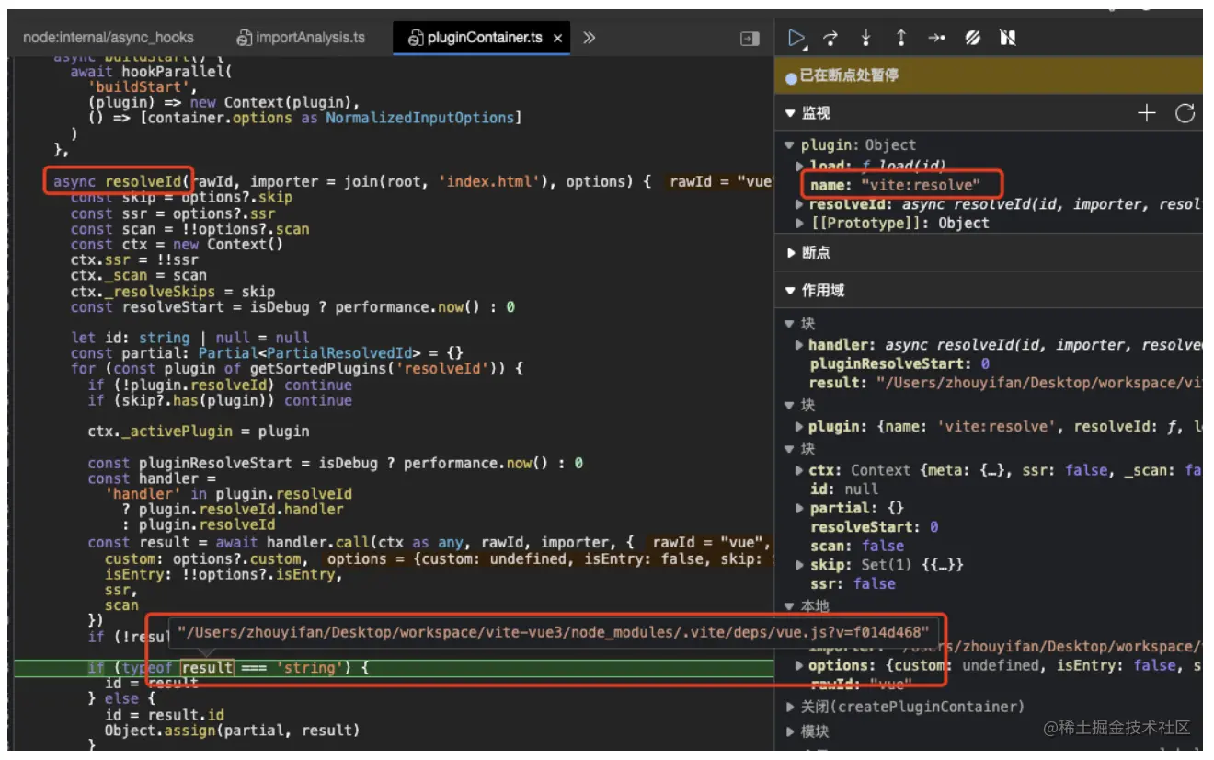
Task: Expand the 断点 breakpoints section
Action: click(791, 253)
